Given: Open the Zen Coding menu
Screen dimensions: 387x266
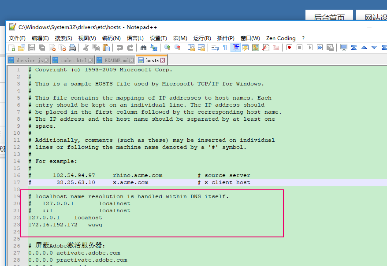Looking at the screenshot, I should click(281, 38).
